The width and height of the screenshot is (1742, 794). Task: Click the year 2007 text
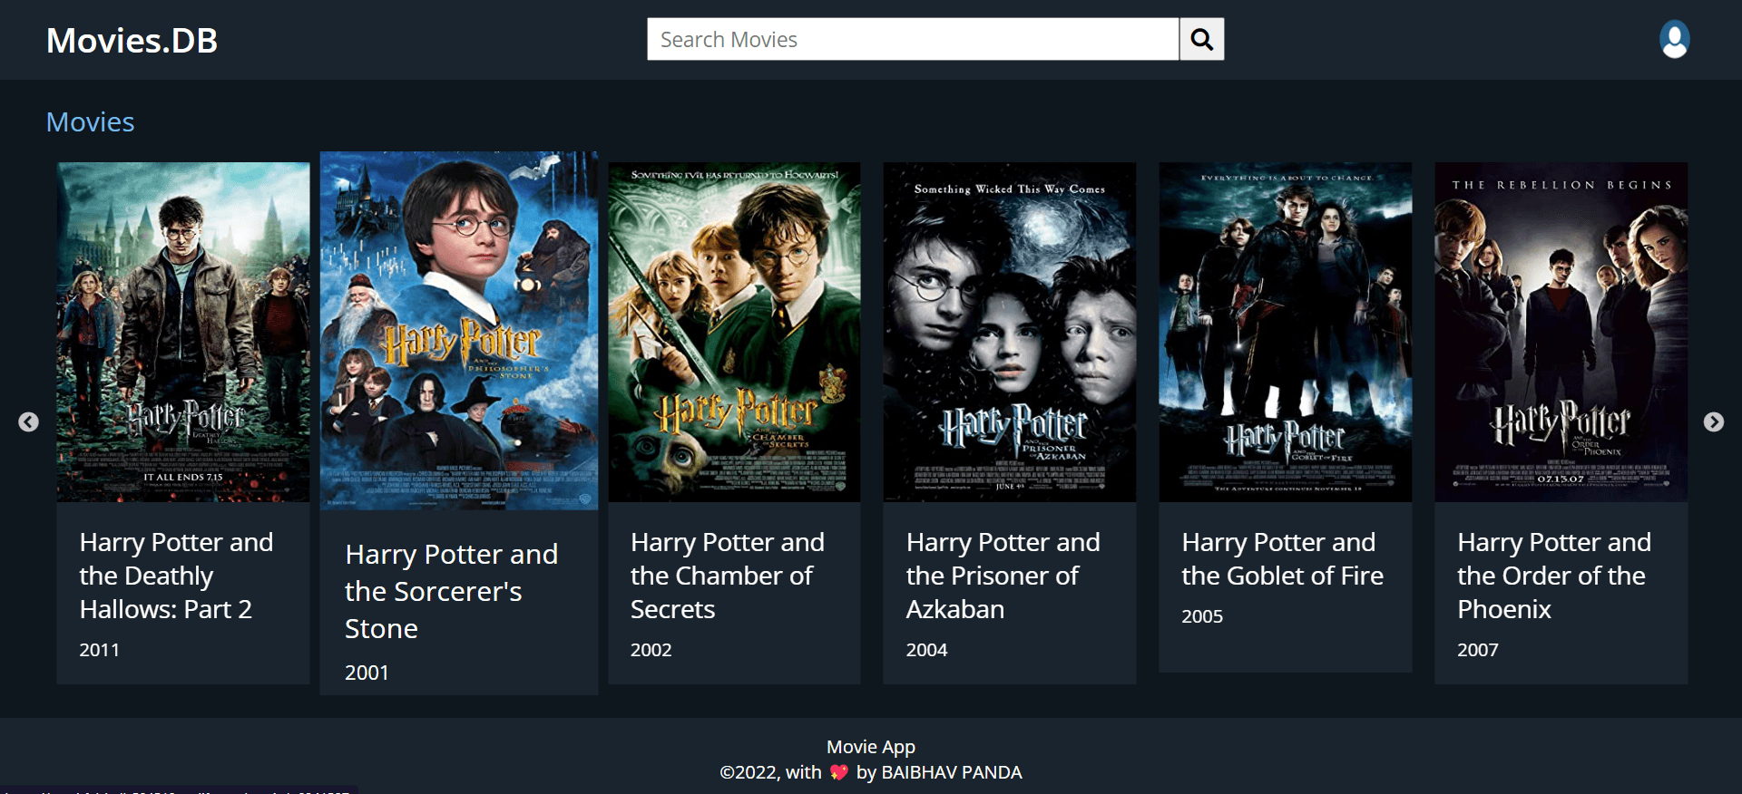1478,650
